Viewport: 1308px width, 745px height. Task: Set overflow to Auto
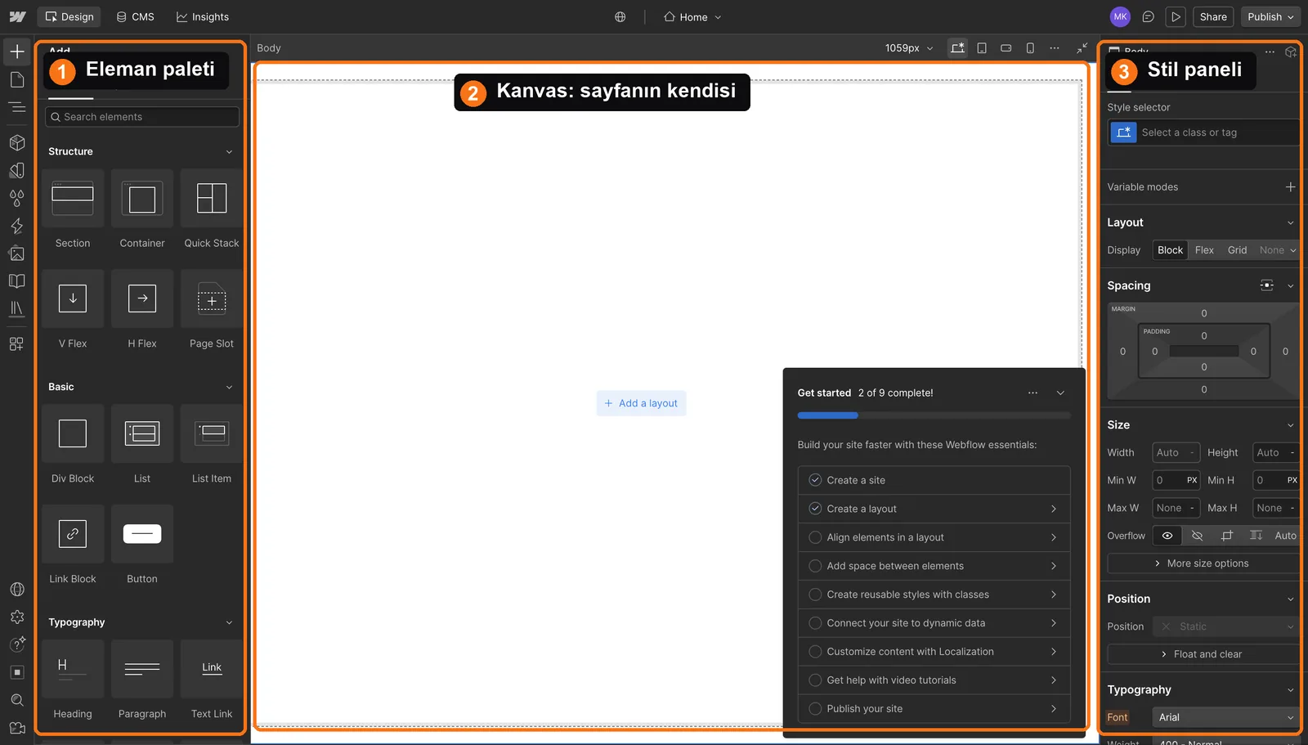(x=1285, y=536)
